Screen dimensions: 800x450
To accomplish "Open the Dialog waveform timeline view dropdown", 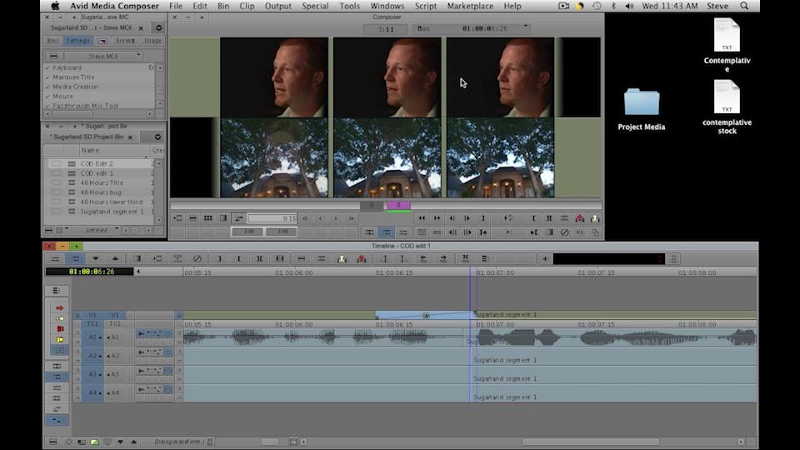I will click(183, 442).
